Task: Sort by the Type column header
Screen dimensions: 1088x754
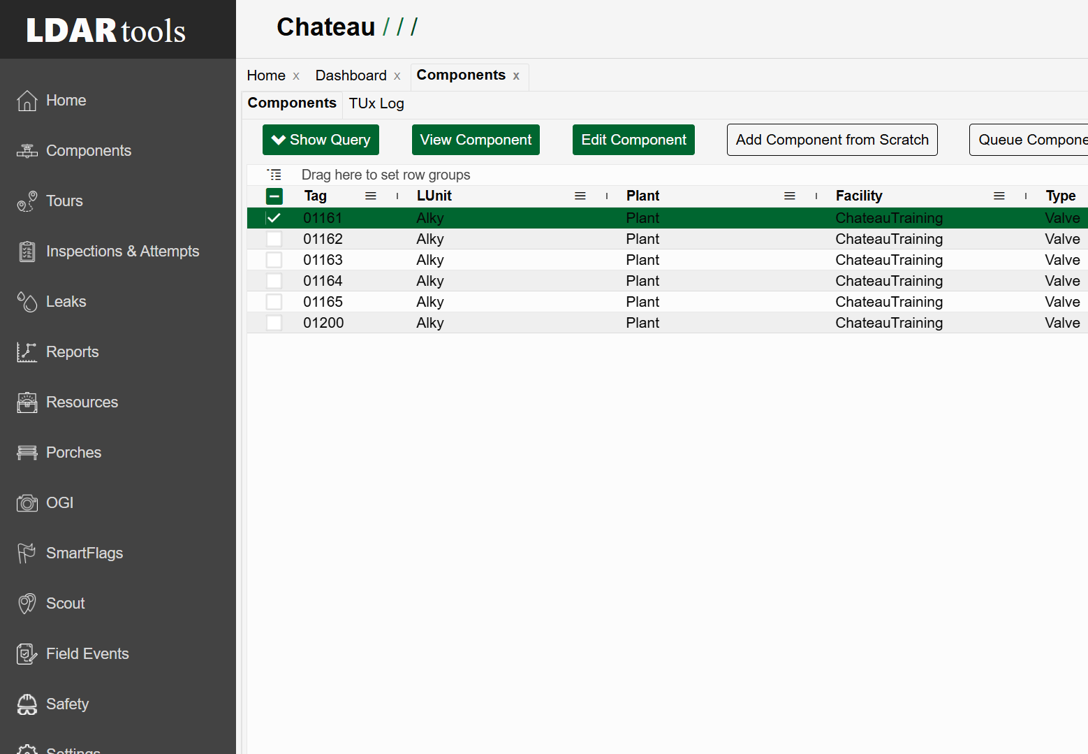Action: coord(1061,196)
